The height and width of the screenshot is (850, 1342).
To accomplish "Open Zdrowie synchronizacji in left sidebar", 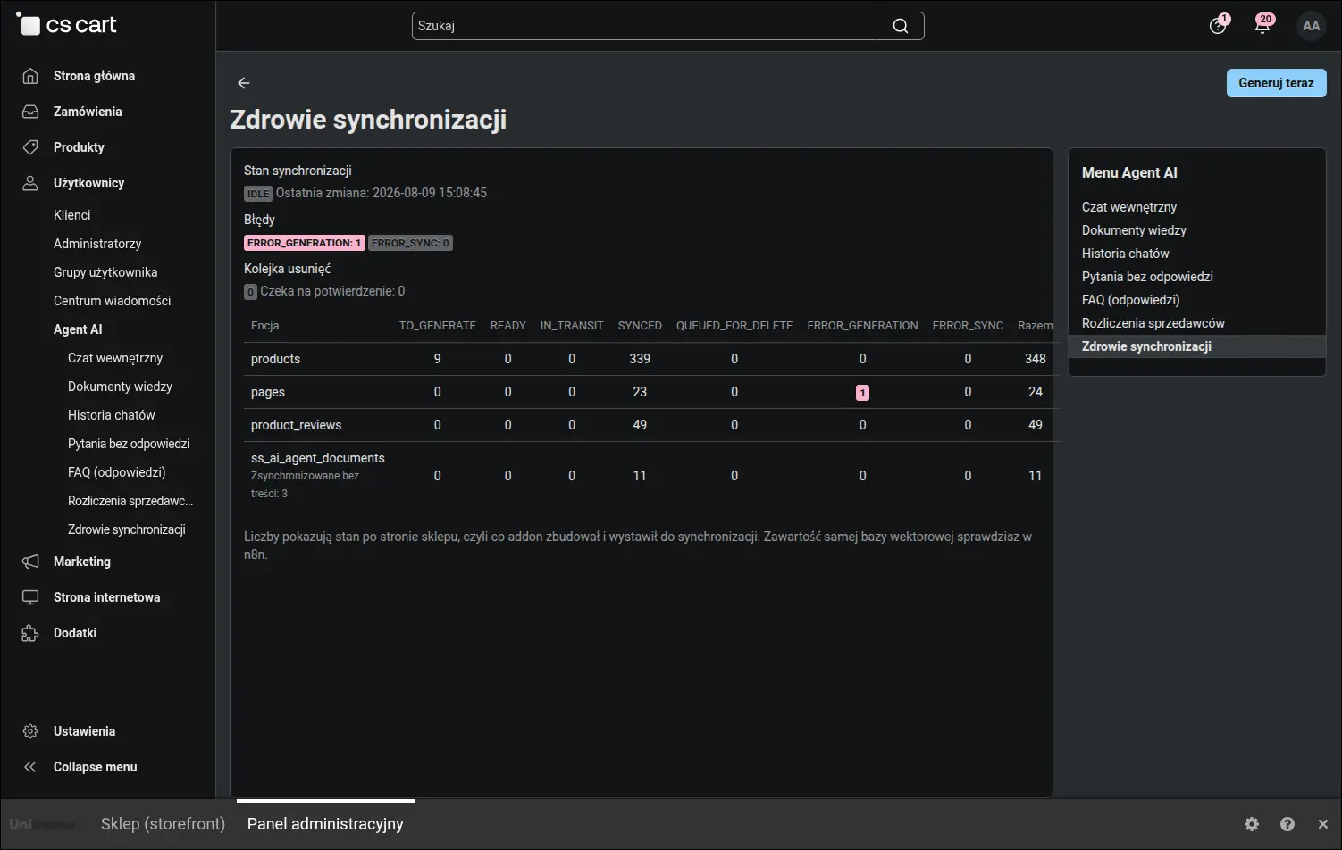I will [127, 529].
